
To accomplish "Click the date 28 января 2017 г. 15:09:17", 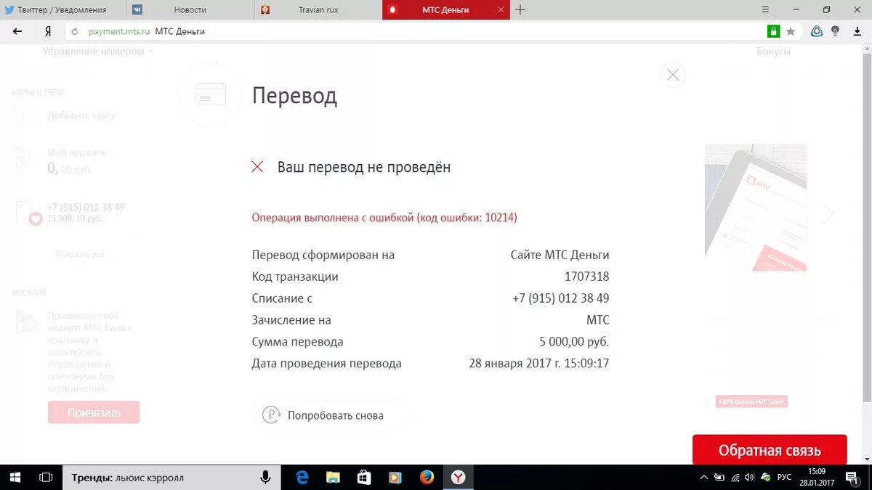I will (539, 364).
